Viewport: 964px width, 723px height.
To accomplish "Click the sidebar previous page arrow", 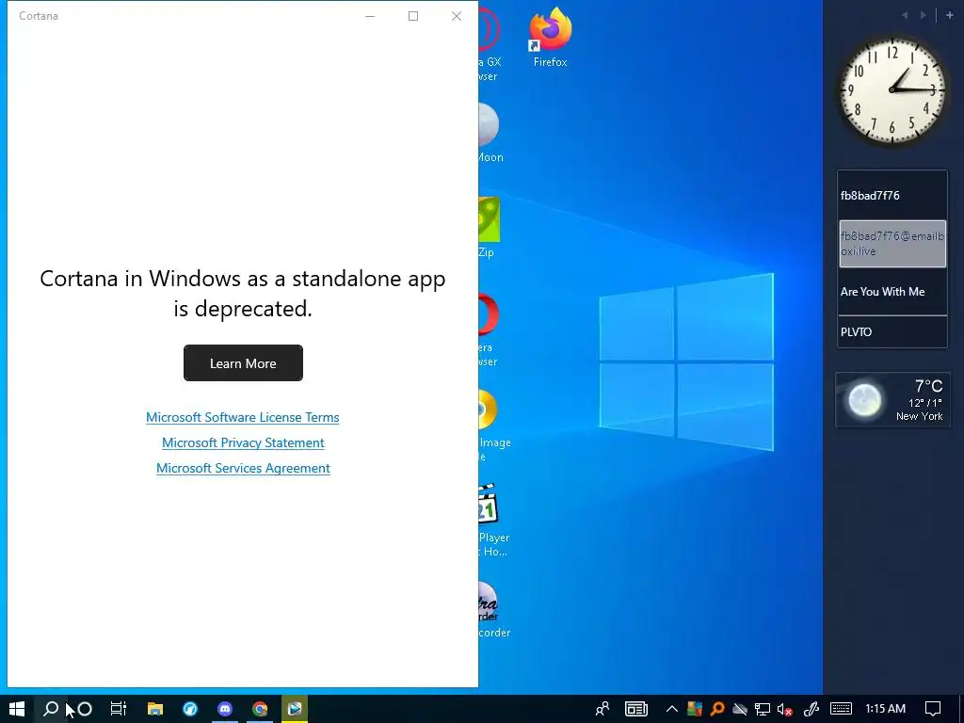I will tap(905, 15).
